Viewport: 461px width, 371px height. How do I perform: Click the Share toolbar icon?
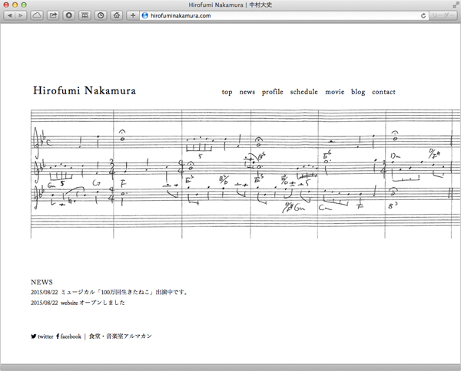pyautogui.click(x=53, y=15)
